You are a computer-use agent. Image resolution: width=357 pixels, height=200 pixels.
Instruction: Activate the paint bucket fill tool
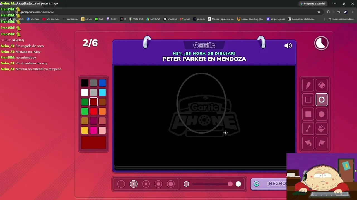pos(322,129)
